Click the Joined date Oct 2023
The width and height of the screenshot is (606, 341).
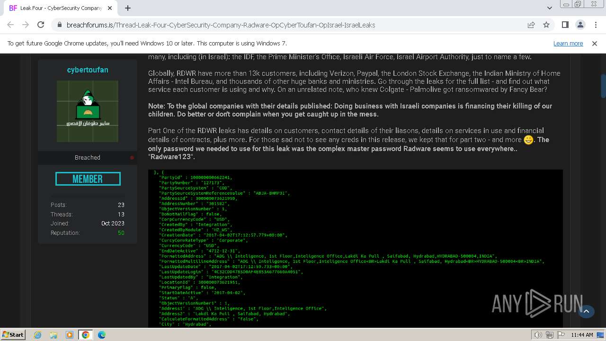point(113,224)
